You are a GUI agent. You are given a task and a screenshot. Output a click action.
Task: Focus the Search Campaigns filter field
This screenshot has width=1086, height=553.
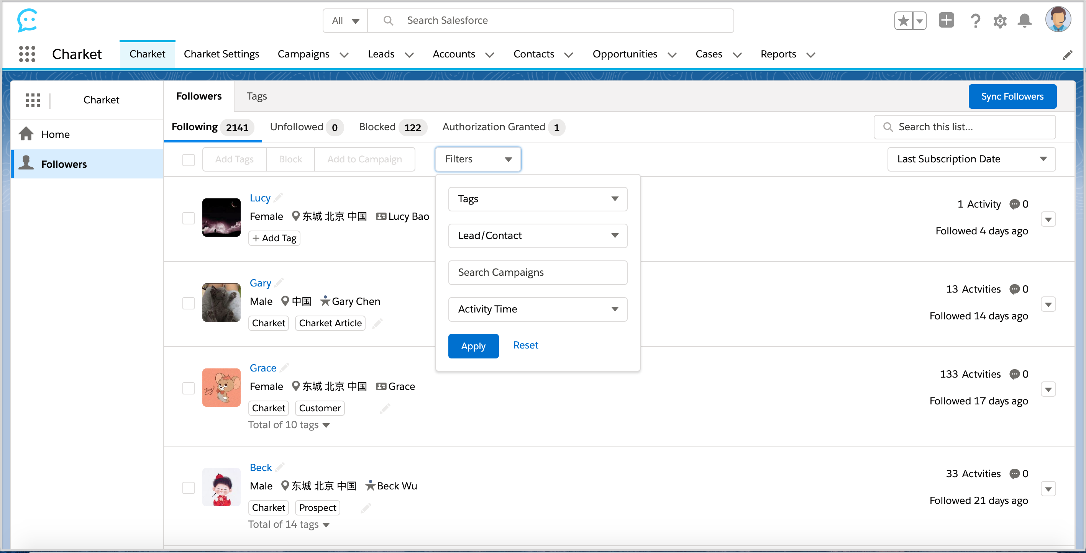[x=538, y=273]
